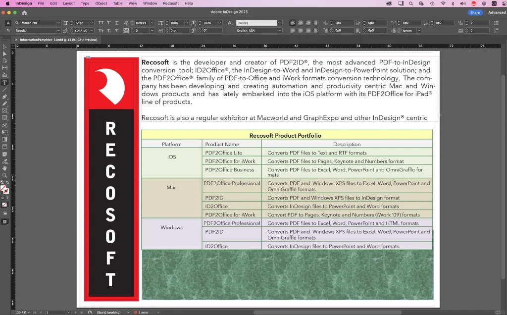
Task: Open the [None] character style dropdown
Action: click(280, 23)
